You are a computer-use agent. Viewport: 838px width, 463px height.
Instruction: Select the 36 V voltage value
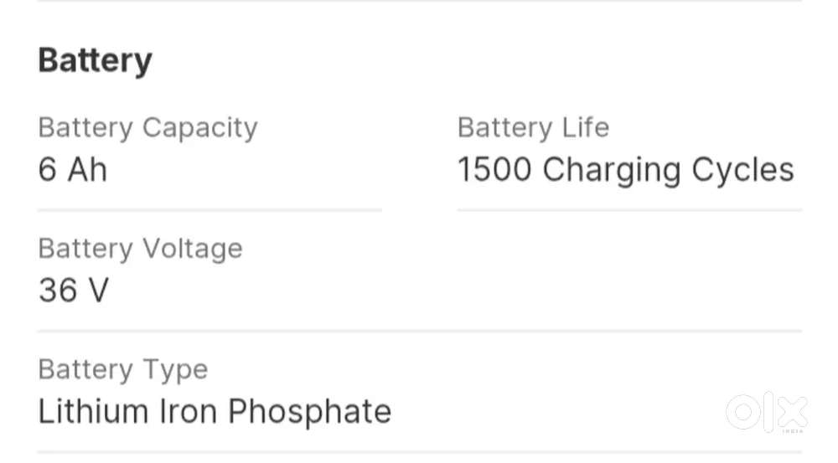pos(74,291)
